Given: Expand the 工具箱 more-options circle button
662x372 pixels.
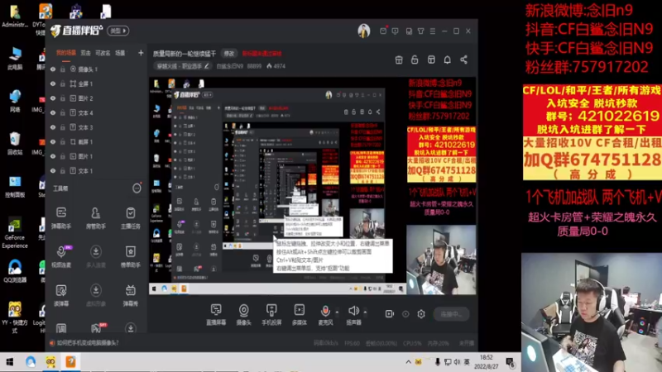Looking at the screenshot, I should (137, 188).
